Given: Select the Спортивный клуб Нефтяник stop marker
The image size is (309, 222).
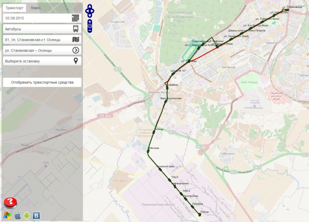Looking at the screenshot, I should click(x=203, y=44).
